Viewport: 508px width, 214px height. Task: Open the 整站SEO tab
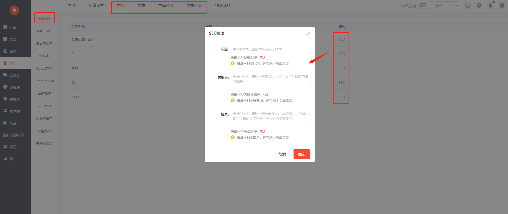[222, 5]
